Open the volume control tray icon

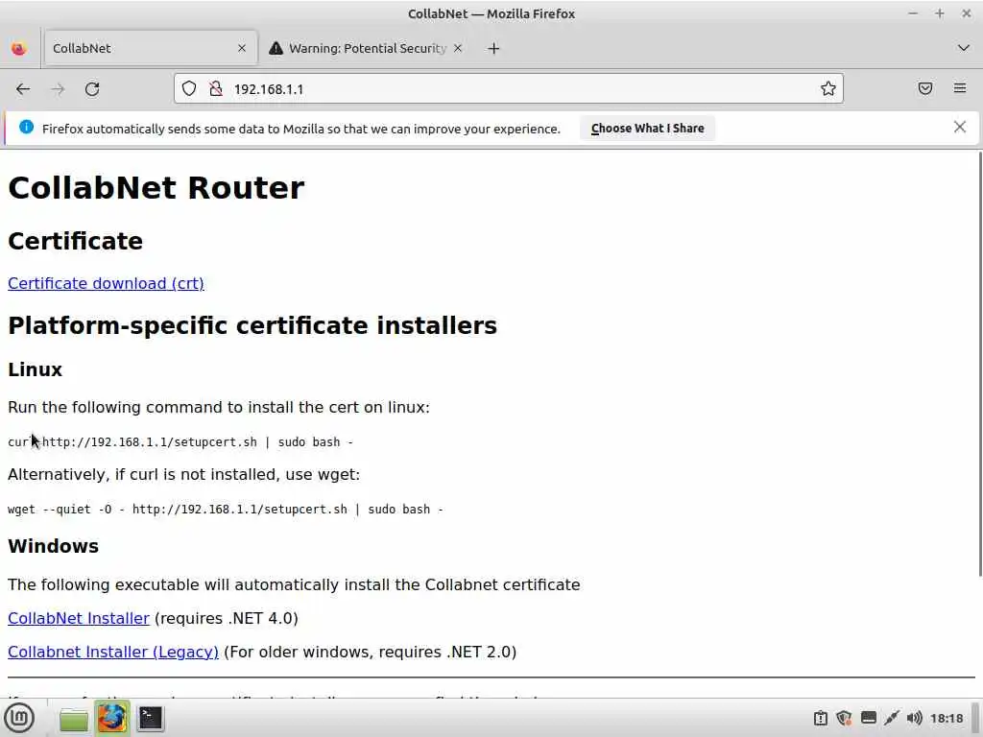pos(915,718)
